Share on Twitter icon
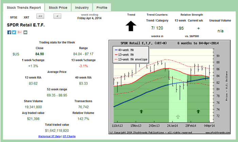The width and height of the screenshot is (238, 142). 14,32
